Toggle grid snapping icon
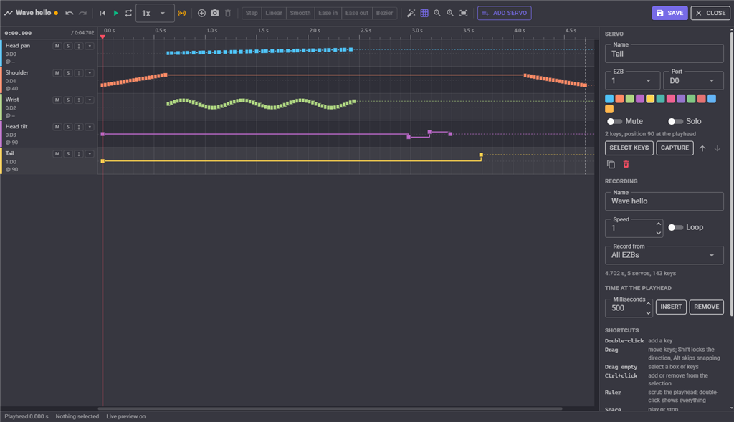This screenshot has width=734, height=422. coord(424,13)
